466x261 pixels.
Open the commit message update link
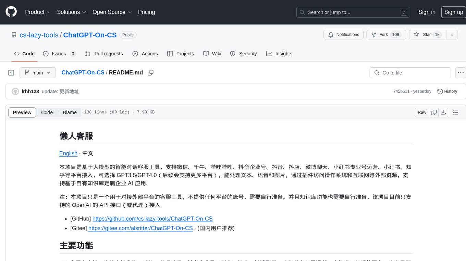pyautogui.click(x=60, y=92)
